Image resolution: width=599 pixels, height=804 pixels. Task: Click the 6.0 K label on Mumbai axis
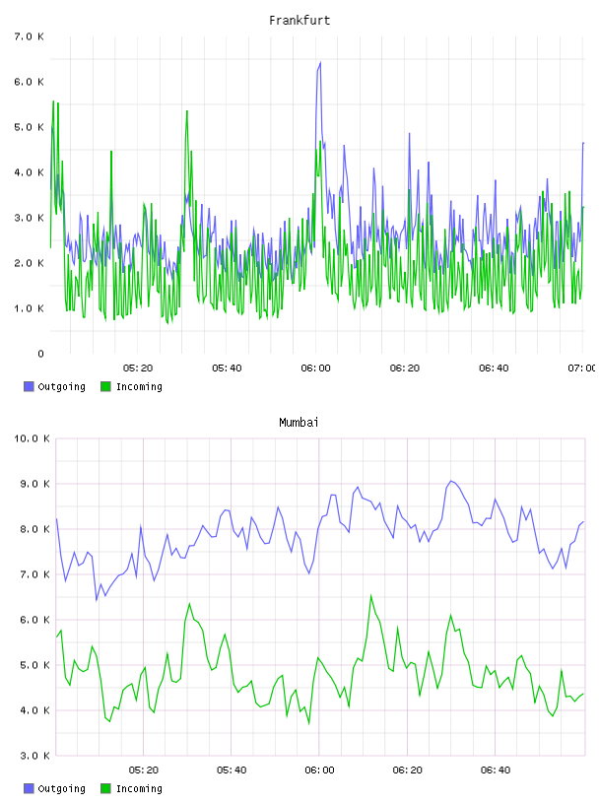click(34, 620)
